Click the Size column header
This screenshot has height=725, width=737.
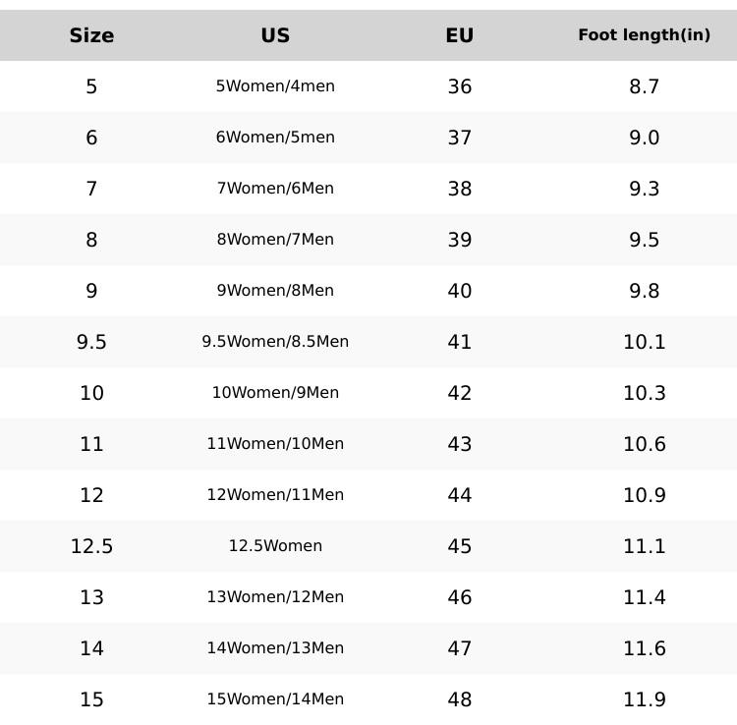91,35
